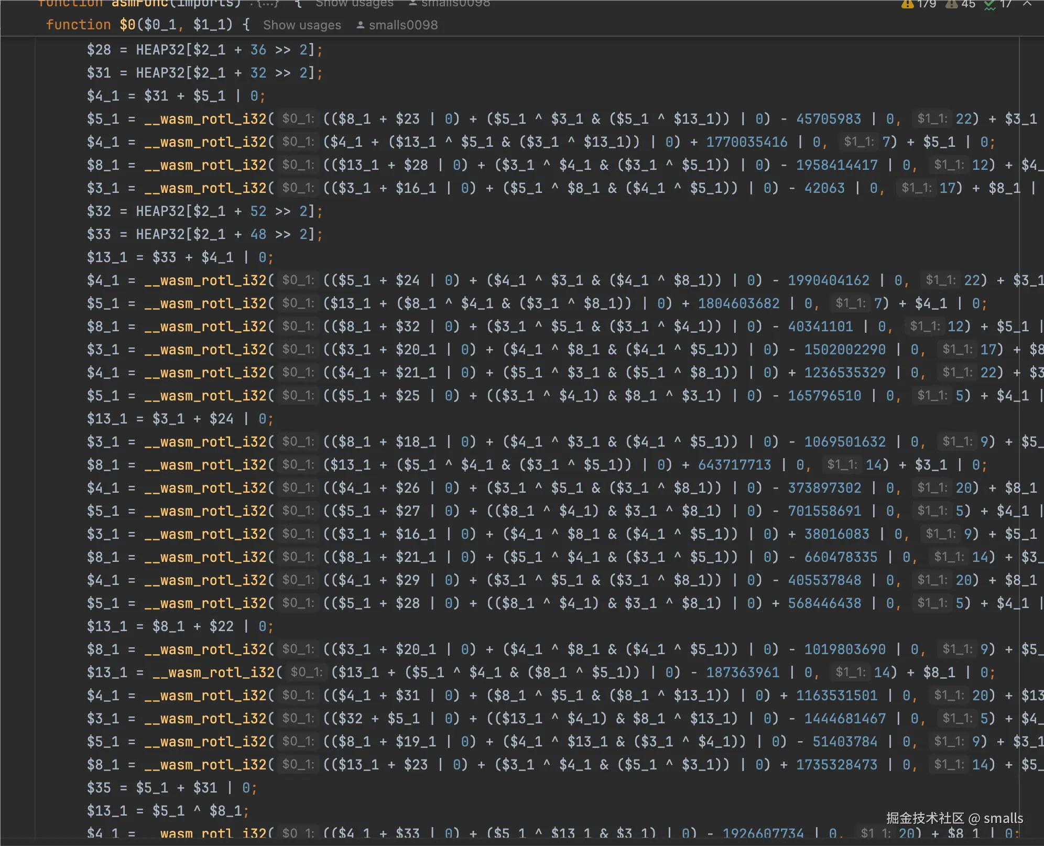Click the $35 = $5_1 + $31 line
Image resolution: width=1044 pixels, height=846 pixels.
tap(172, 788)
